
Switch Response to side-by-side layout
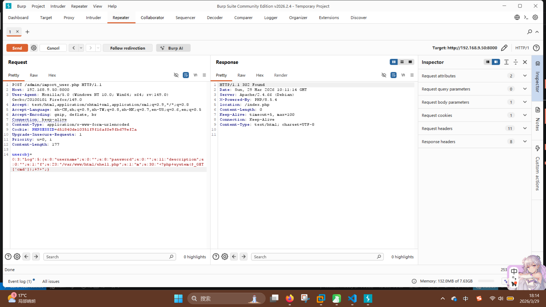[394, 62]
